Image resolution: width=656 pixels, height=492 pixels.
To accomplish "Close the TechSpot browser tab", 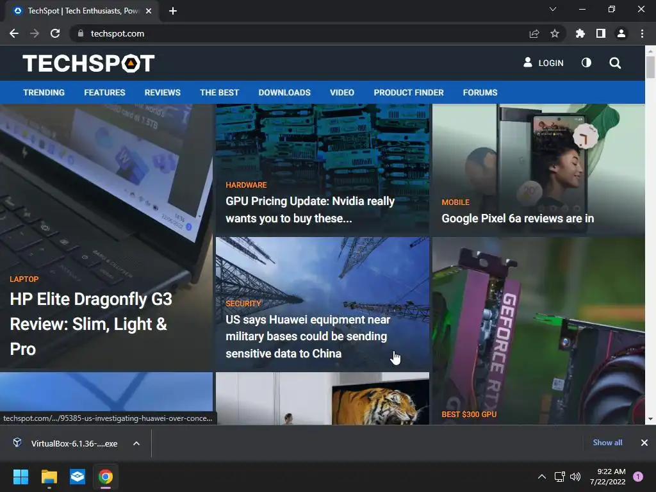I will tap(149, 11).
